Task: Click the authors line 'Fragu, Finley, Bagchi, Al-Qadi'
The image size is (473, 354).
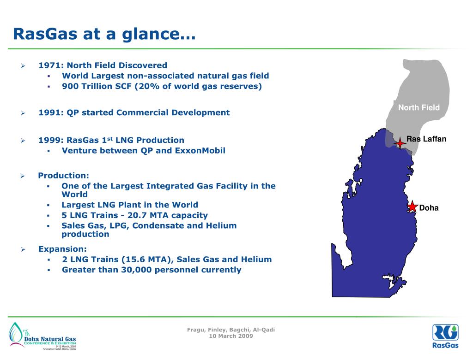Action: (x=231, y=330)
